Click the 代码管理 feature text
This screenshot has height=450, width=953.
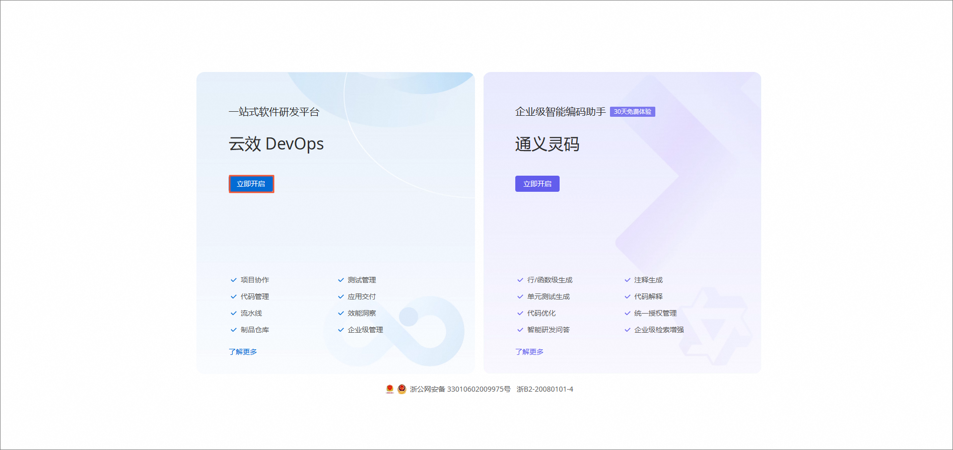(x=255, y=296)
